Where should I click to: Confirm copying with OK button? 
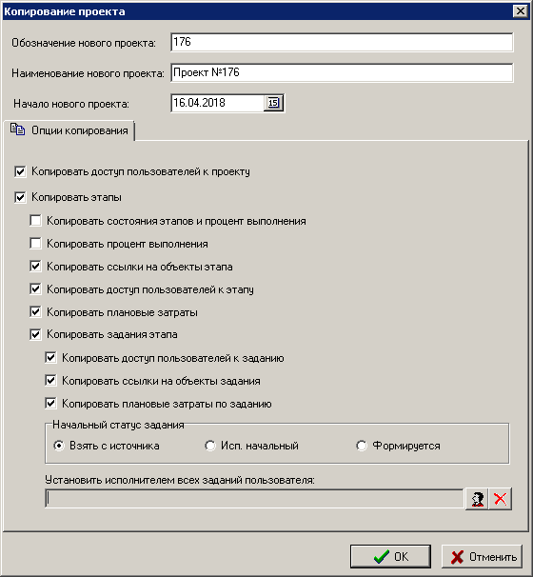point(390,556)
